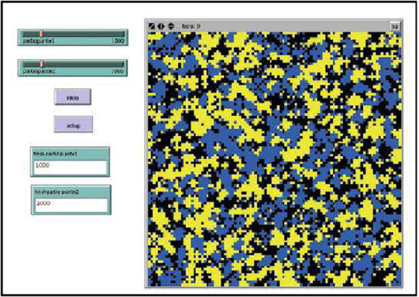This screenshot has width=419, height=297.
Task: Click the participante2 slider red handle
Action: click(41, 63)
